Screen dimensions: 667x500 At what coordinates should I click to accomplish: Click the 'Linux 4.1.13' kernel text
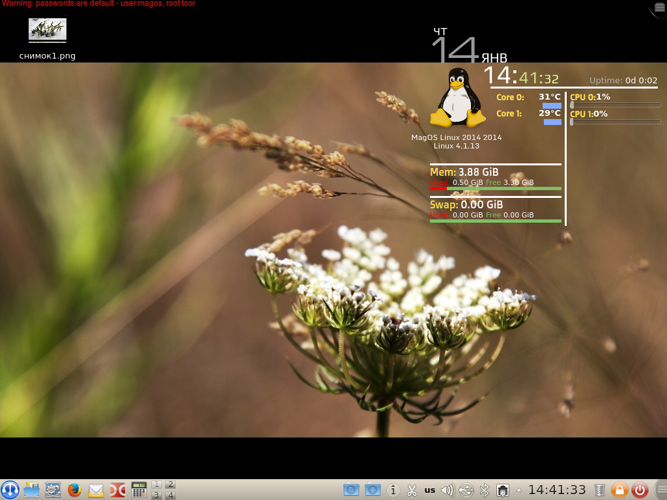pos(457,146)
